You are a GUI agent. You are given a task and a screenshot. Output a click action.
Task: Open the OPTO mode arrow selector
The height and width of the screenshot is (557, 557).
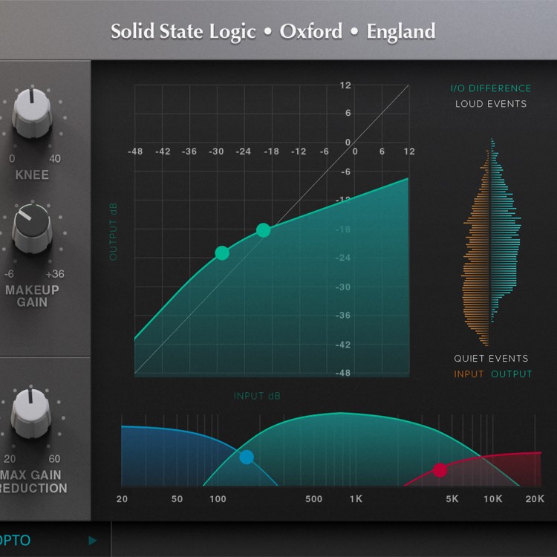click(93, 541)
